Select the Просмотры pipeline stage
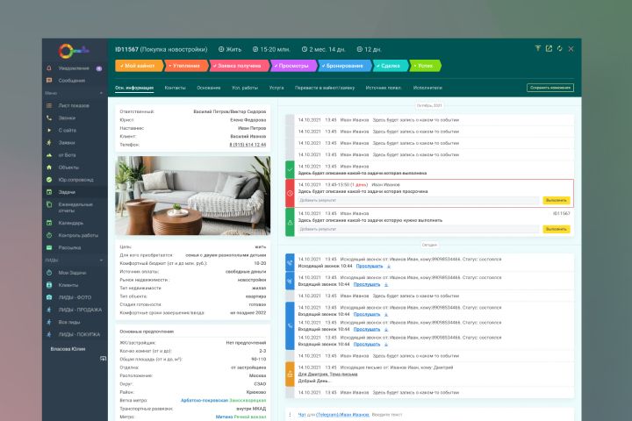Viewport: 632px width, 421px height. coord(293,66)
